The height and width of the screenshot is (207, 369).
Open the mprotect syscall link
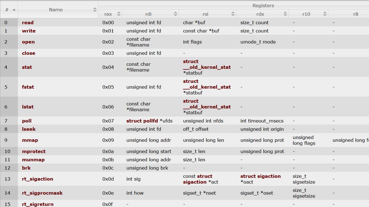click(34, 151)
